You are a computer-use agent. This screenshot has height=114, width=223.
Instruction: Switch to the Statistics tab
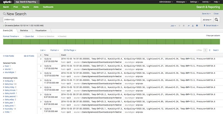click(24, 30)
